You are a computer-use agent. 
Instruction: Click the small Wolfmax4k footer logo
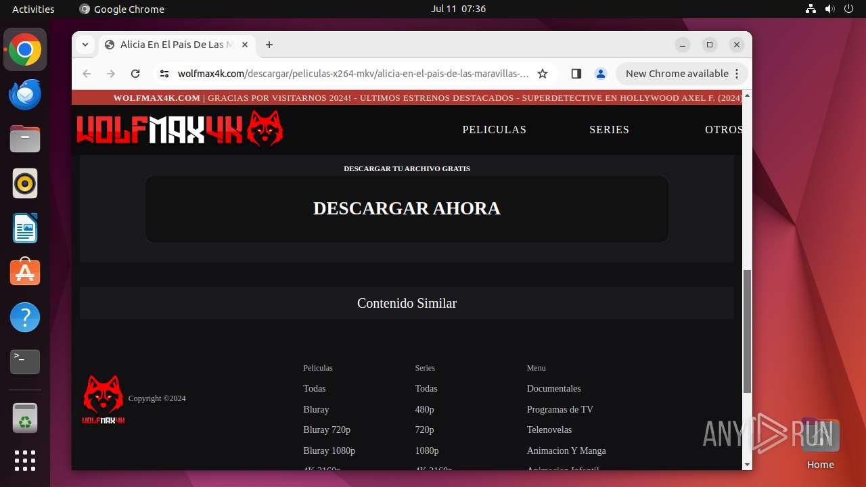[x=104, y=400]
